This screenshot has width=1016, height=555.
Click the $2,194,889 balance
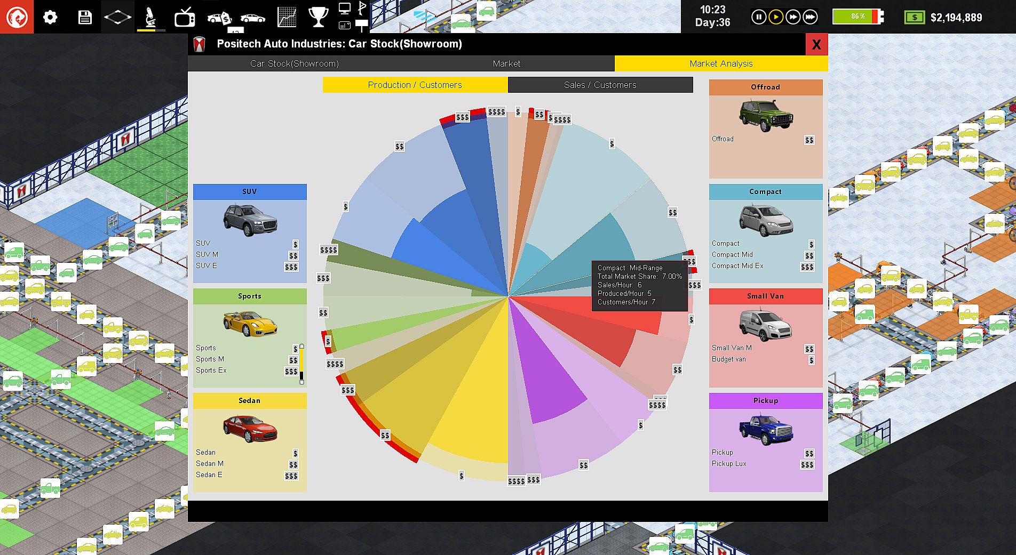tap(956, 18)
